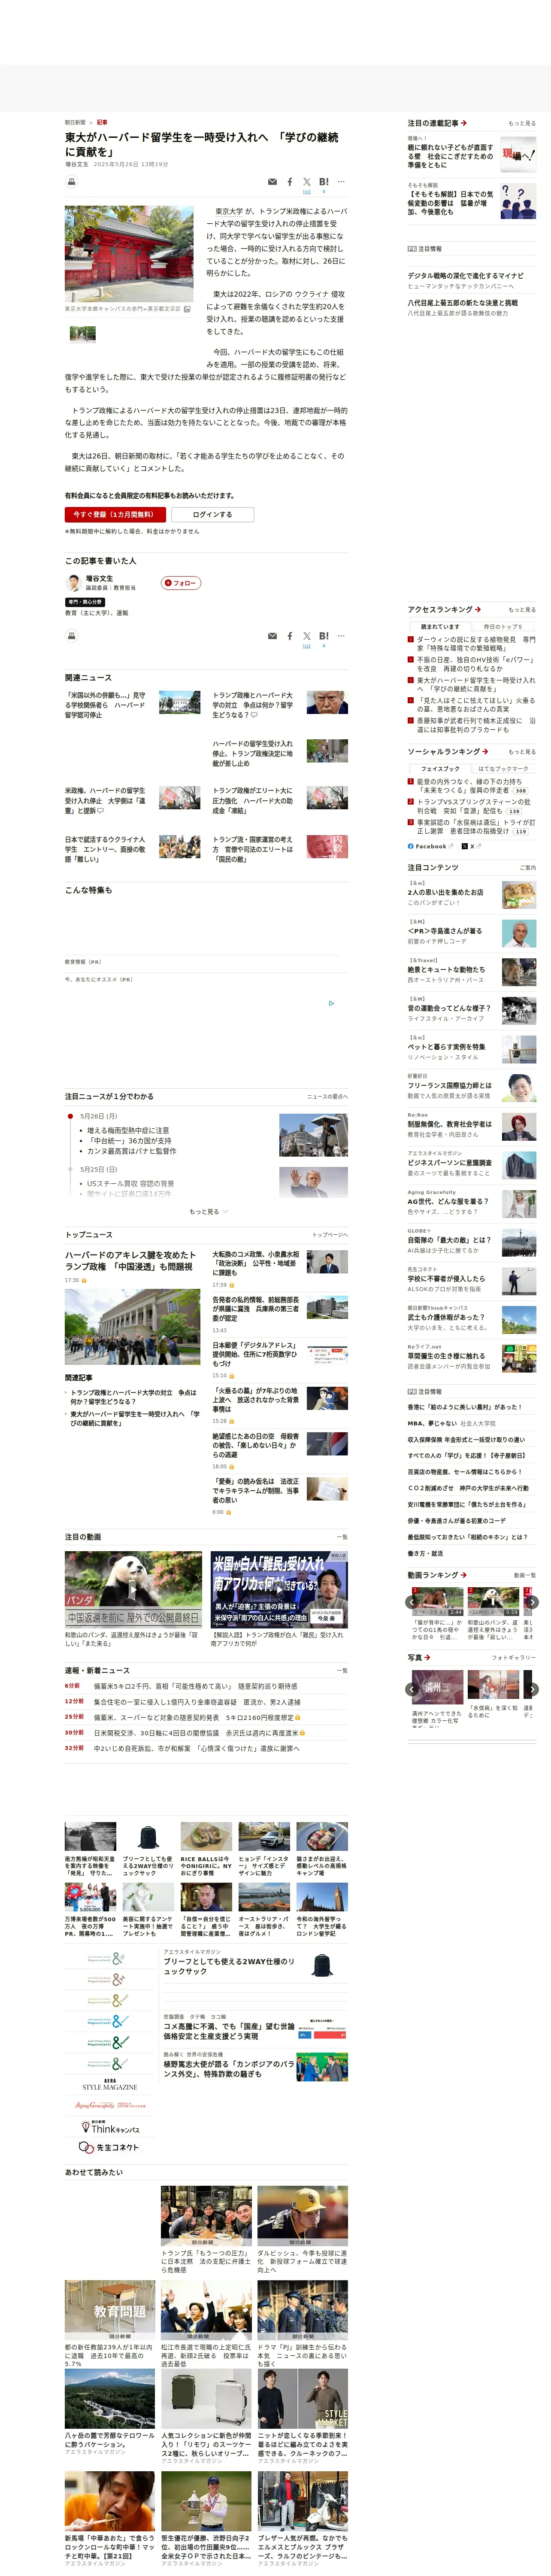The width and height of the screenshot is (551, 2576).
Task: Click next arrow on photo gallery carousel
Action: [532, 1689]
